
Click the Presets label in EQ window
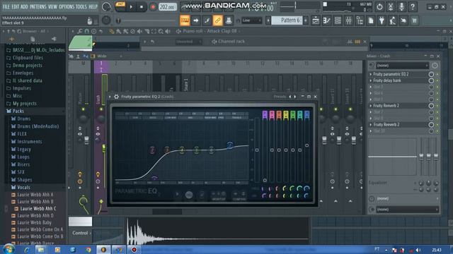click(x=280, y=97)
